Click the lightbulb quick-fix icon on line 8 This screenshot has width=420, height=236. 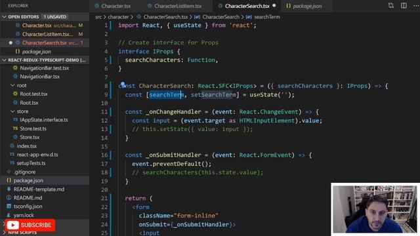tap(123, 85)
